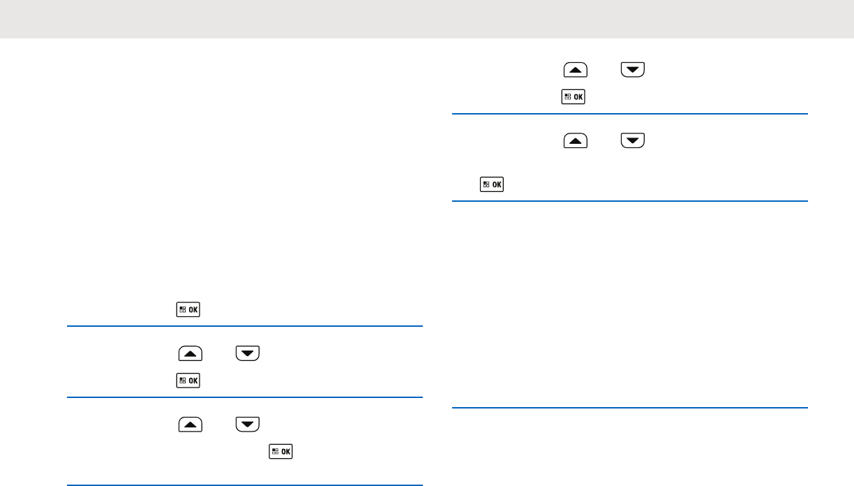
Task: Click the OK icon between the left column's arrow rows
Action: [x=188, y=381]
